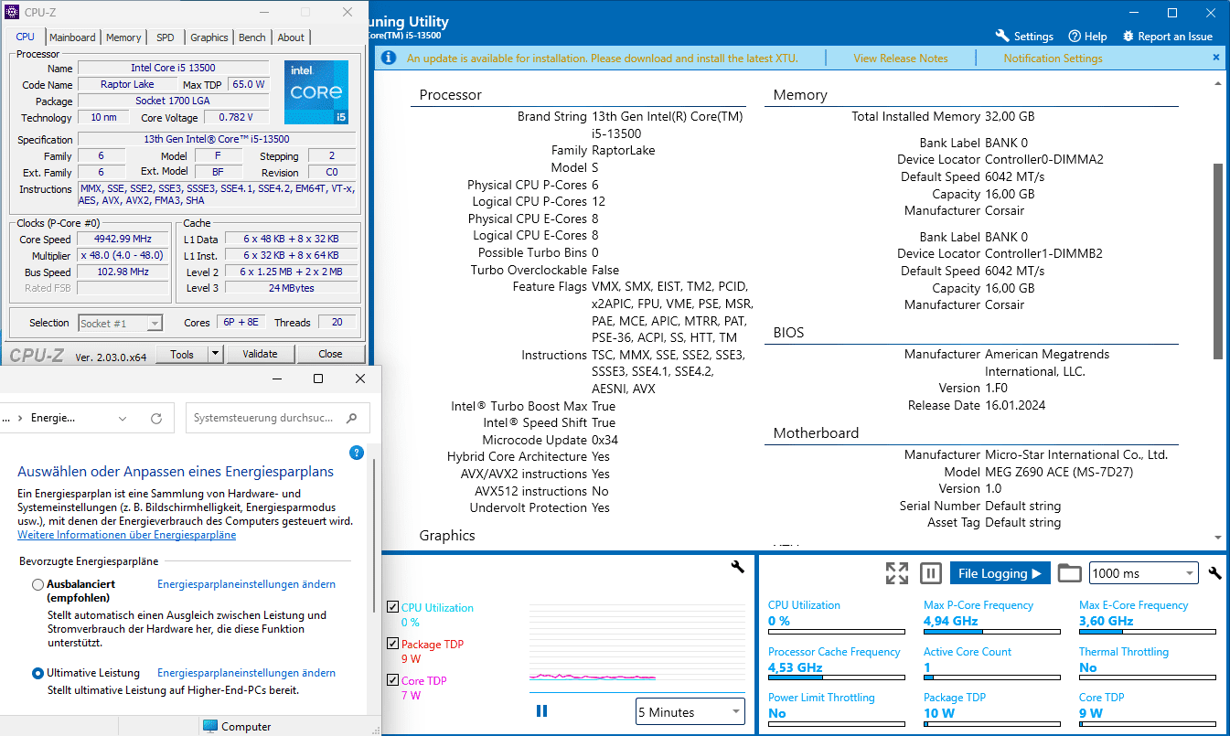Click the Max P-Core Frequency bar
The image size is (1230, 736).
pyautogui.click(x=991, y=631)
